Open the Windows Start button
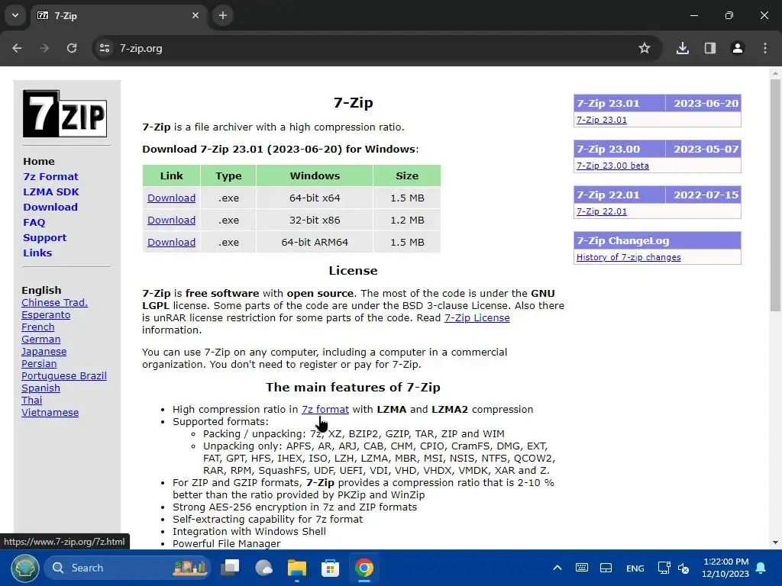This screenshot has height=586, width=782. (25, 568)
